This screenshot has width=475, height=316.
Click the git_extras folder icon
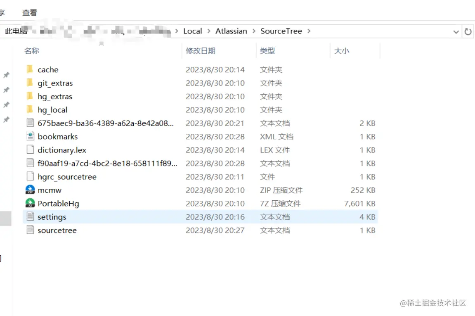[x=30, y=83]
